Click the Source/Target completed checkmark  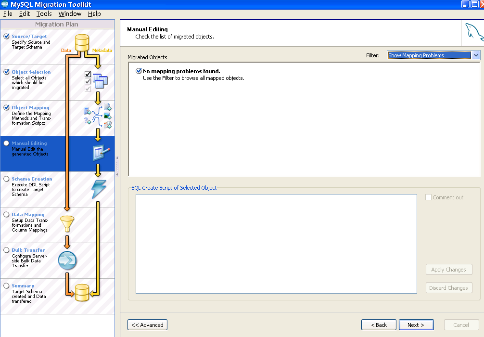(x=6, y=36)
